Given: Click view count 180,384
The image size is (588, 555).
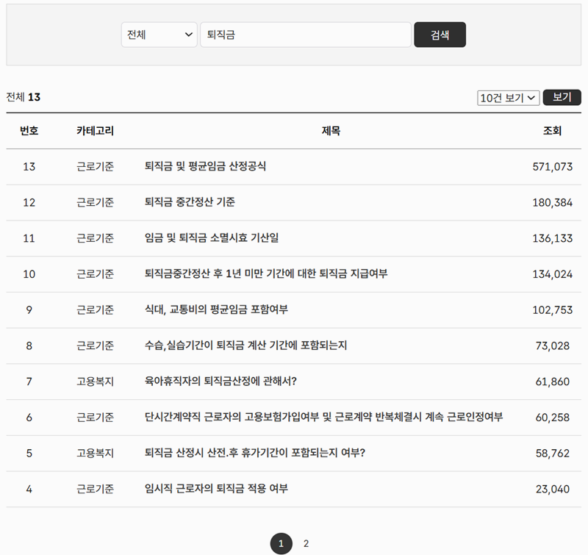Looking at the screenshot, I should (553, 202).
